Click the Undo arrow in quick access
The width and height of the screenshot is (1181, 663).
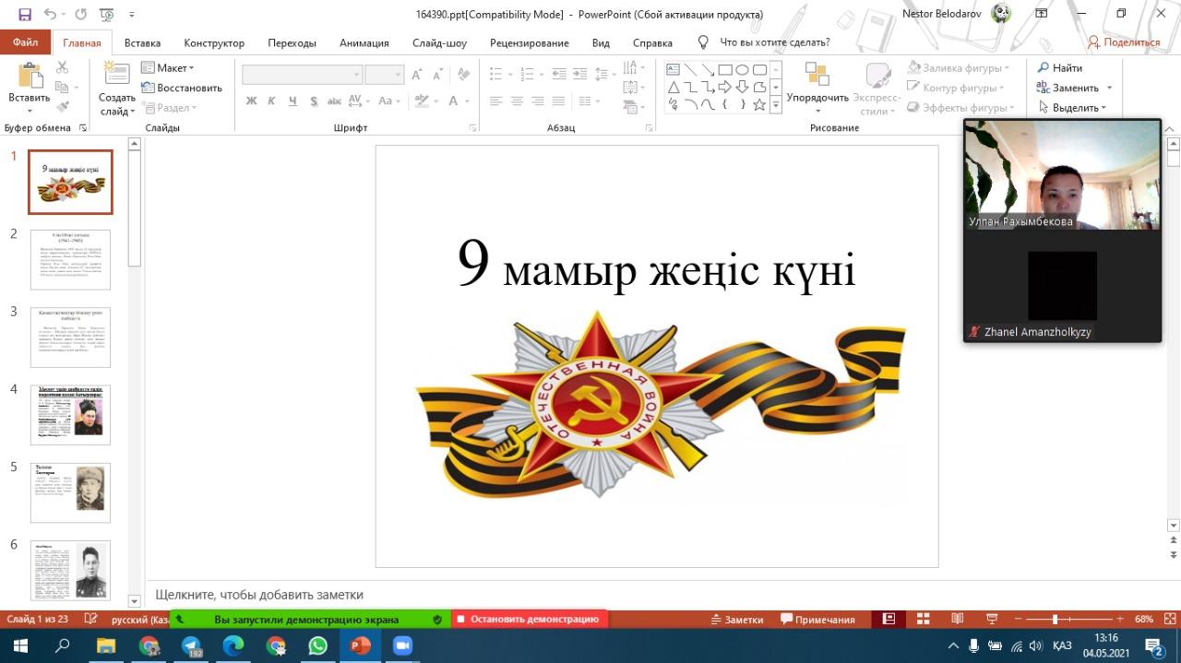[x=49, y=15]
